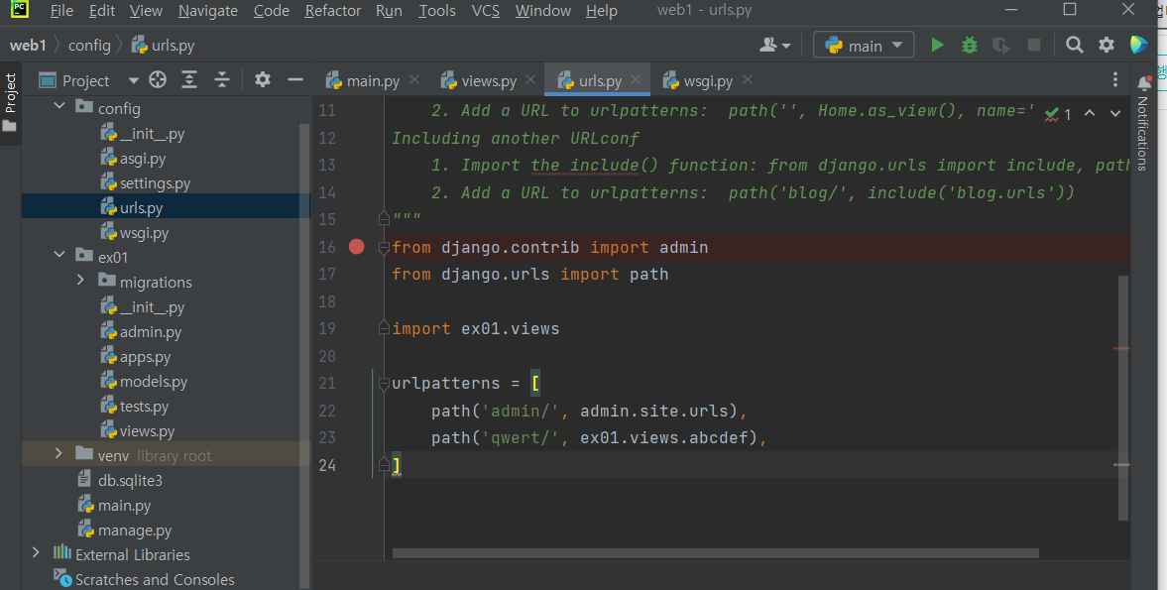Viewport: 1167px width, 590px height.
Task: Expand the migrations folder
Action: coord(81,281)
